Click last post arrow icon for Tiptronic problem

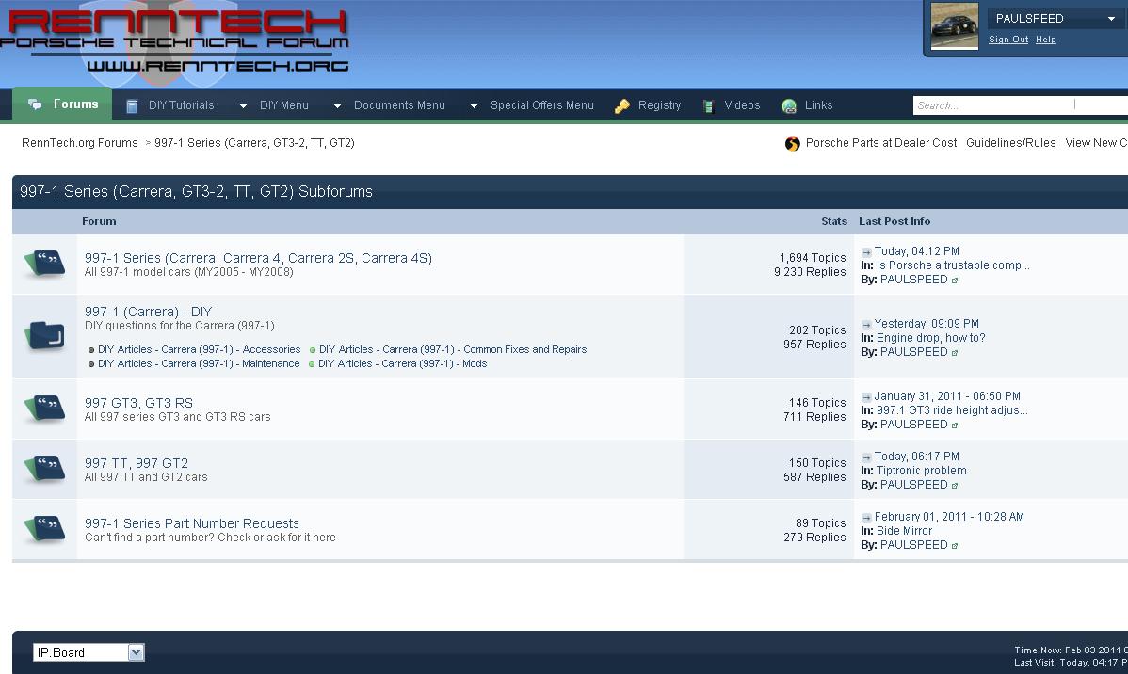[866, 457]
